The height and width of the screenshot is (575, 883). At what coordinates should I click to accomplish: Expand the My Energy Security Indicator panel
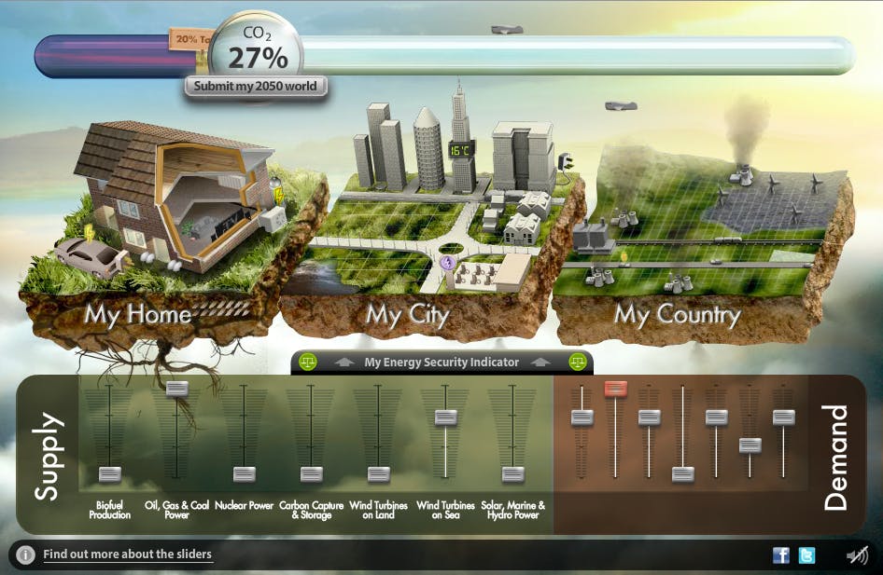point(441,363)
